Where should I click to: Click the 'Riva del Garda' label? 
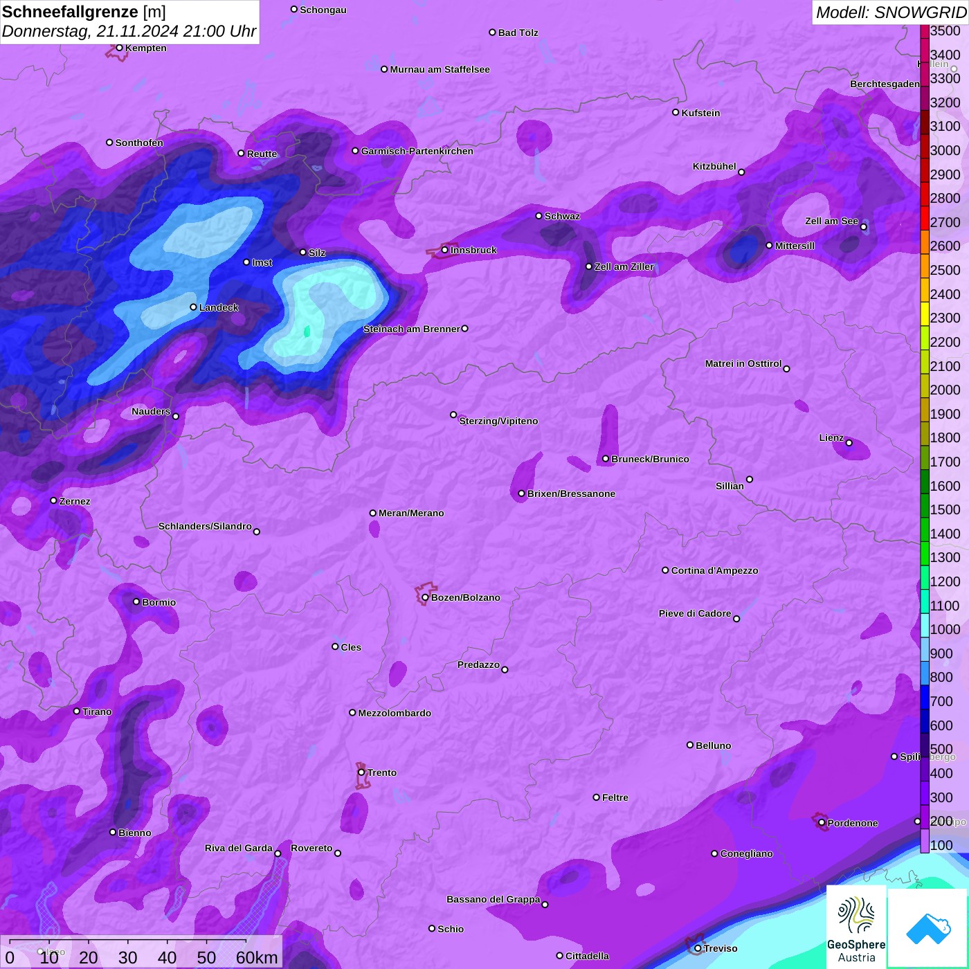pos(239,848)
